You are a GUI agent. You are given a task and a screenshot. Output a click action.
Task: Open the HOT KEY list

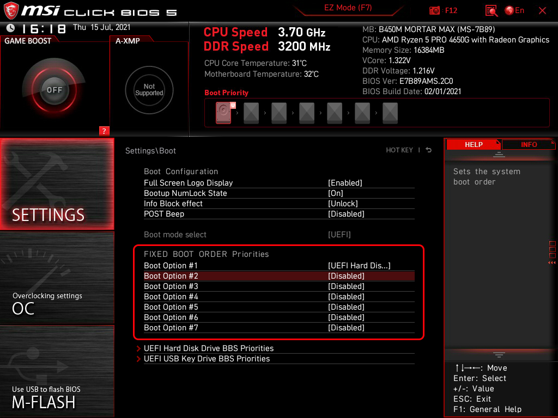[x=399, y=150]
